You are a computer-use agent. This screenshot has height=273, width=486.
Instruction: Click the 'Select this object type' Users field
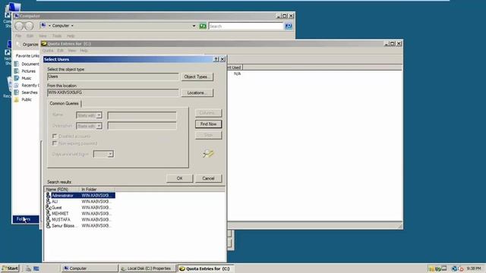coord(113,77)
